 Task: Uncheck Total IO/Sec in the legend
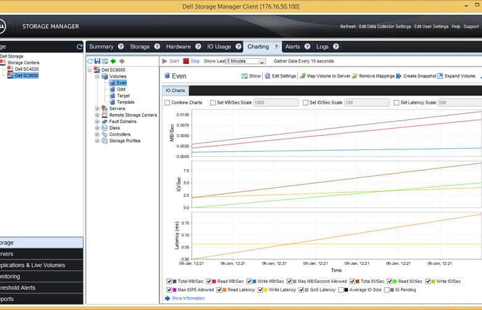[352, 281]
